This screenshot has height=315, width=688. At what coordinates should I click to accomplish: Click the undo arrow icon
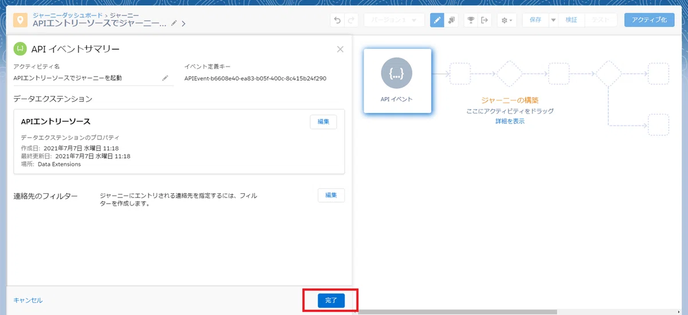coord(337,20)
